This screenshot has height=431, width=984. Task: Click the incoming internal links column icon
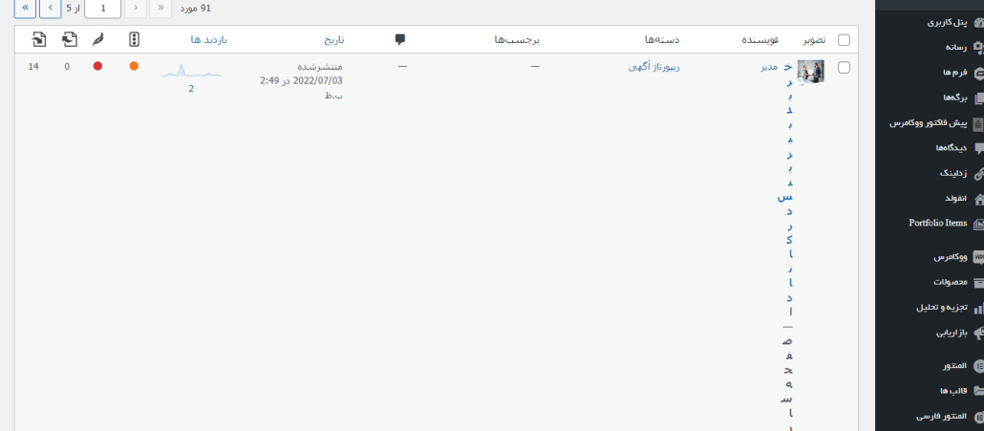pyautogui.click(x=39, y=39)
